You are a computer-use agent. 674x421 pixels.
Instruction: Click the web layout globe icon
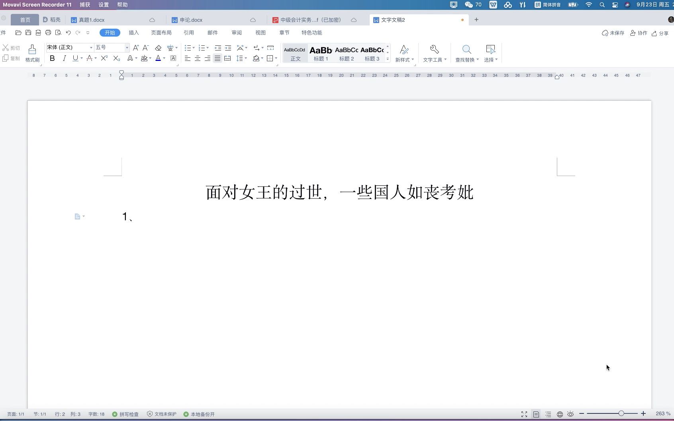click(x=560, y=414)
